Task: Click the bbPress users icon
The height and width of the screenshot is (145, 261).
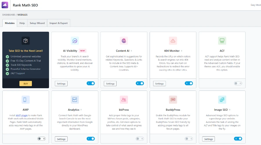Action: click(124, 100)
